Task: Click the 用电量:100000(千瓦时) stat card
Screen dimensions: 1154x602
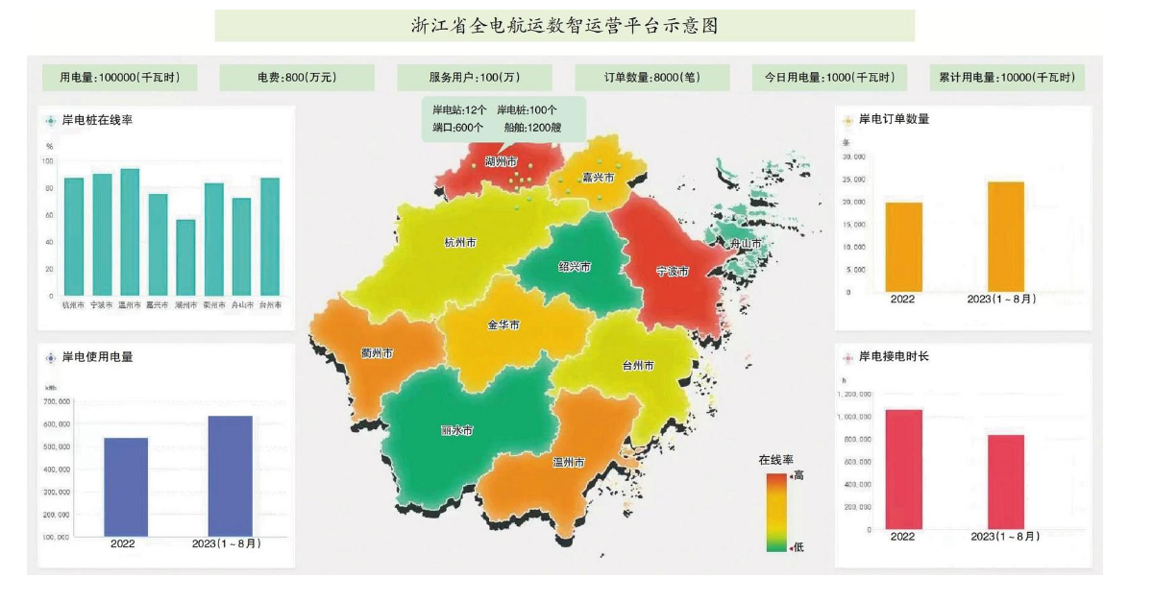Action: point(119,78)
